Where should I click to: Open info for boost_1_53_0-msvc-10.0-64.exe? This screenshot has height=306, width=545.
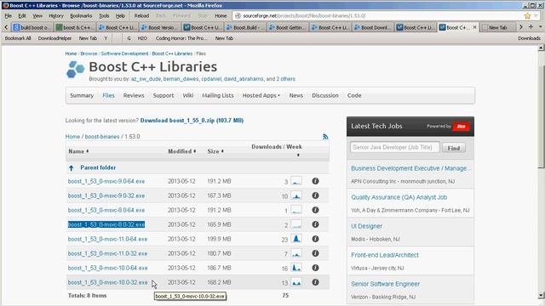315,268
